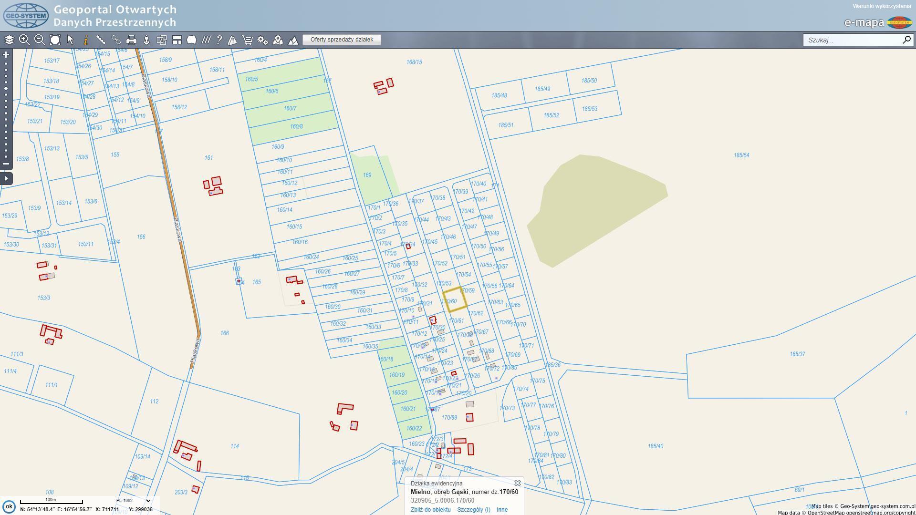Click parcel label 169 green area
The image size is (916, 515).
(x=367, y=175)
